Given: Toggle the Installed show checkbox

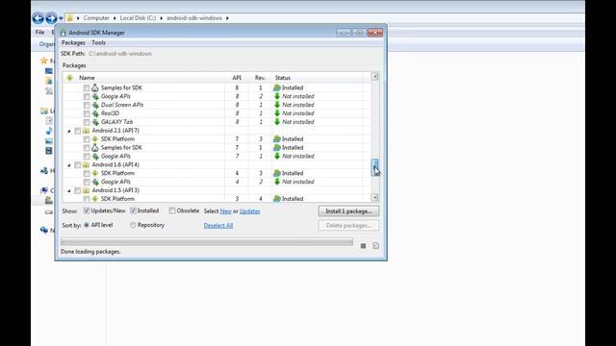Looking at the screenshot, I should coord(133,210).
